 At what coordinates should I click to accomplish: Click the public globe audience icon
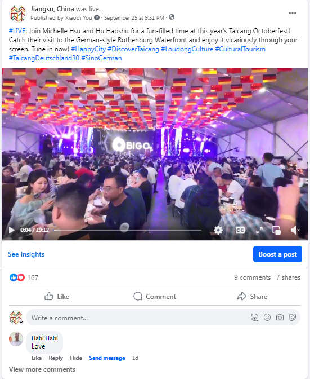tap(172, 17)
